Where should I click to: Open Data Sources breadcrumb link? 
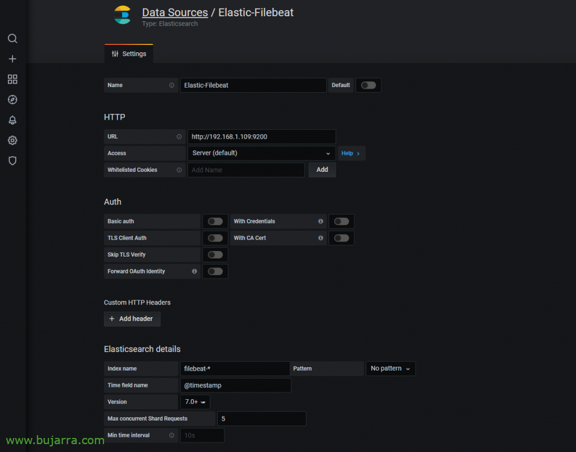174,12
